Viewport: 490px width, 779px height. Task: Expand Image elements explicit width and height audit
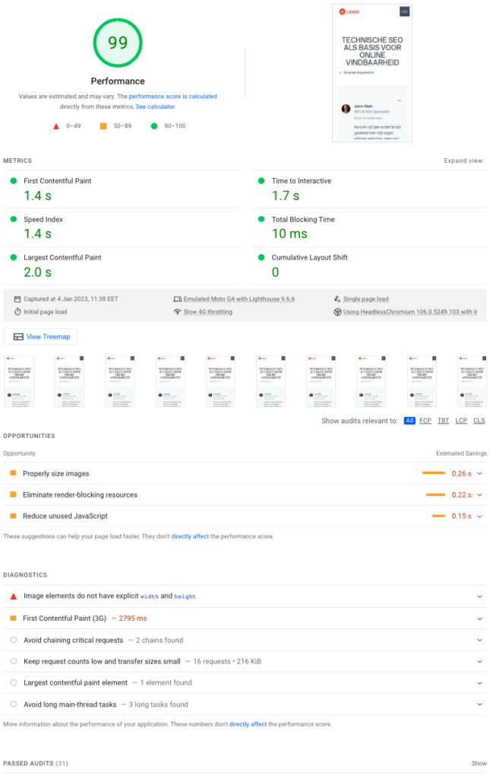point(479,596)
